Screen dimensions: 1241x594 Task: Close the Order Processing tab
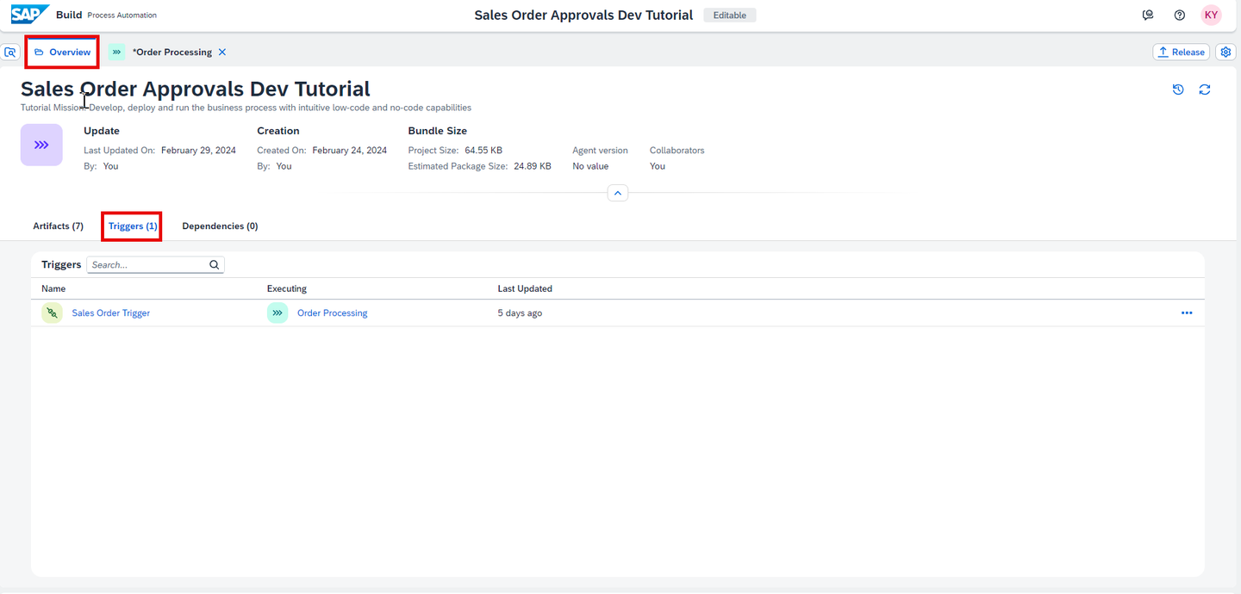click(x=222, y=53)
